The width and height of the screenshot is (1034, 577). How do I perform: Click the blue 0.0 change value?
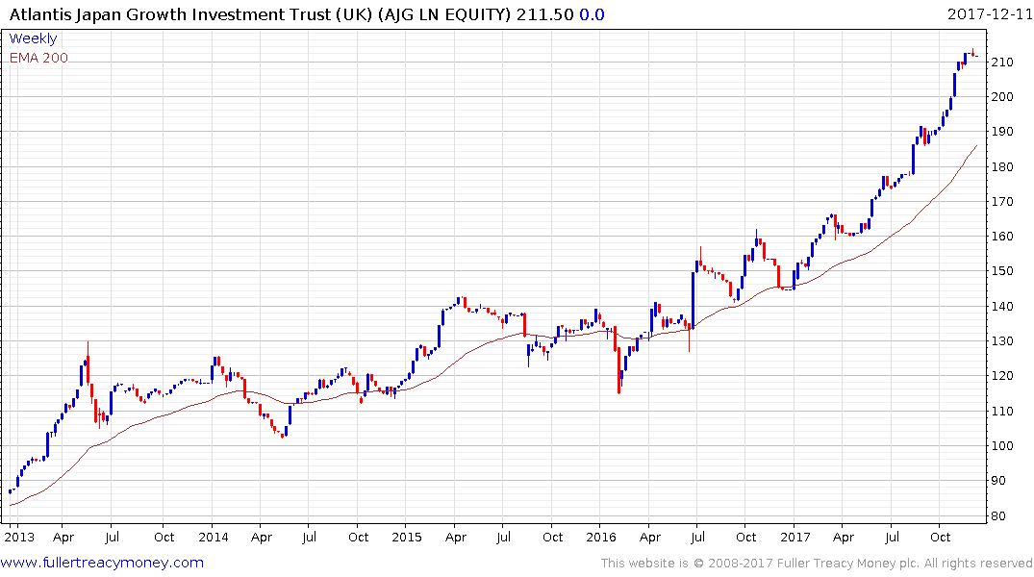point(592,14)
